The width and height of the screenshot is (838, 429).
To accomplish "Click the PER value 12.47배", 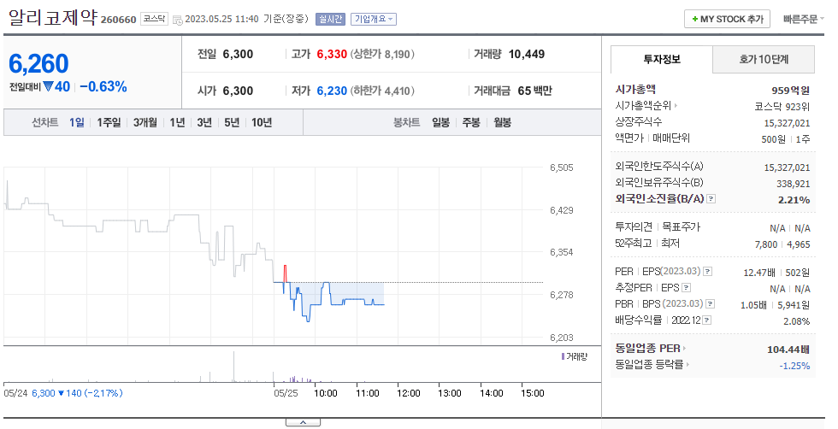I will [759, 273].
